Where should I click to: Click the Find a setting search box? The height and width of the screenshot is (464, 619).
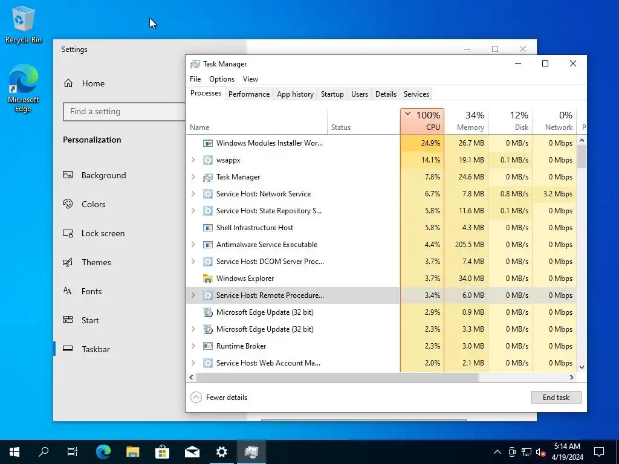tap(124, 112)
